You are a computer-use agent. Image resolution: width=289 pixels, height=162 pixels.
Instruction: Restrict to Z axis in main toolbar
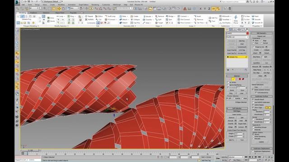pos(209,9)
